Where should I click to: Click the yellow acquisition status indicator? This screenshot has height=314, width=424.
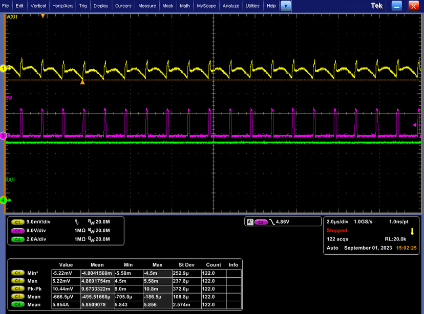412,231
